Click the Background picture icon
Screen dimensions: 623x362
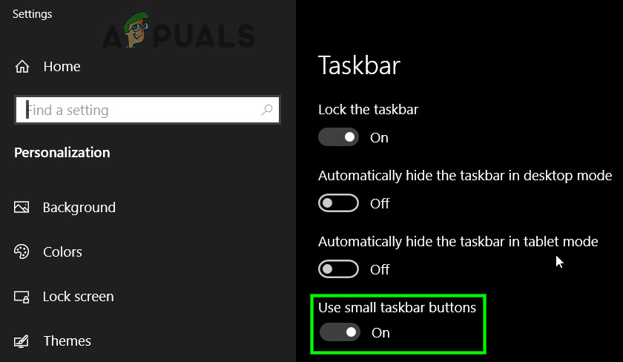coord(22,208)
